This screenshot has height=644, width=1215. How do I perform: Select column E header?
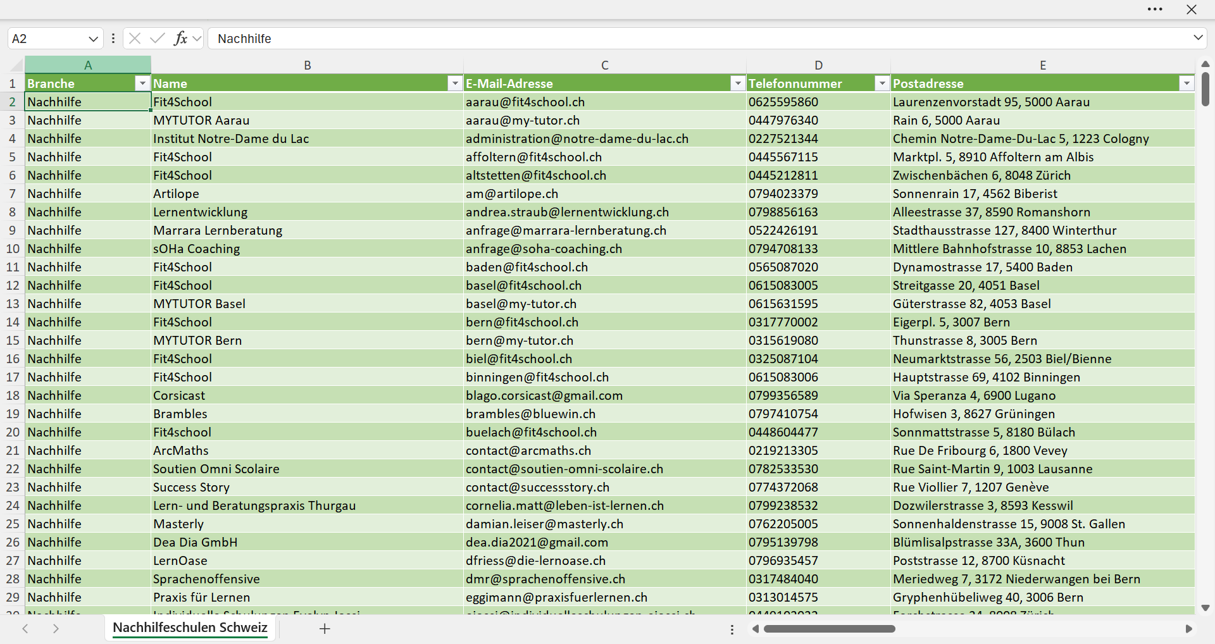1043,65
